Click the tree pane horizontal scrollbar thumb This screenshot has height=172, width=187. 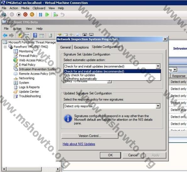tap(24, 169)
